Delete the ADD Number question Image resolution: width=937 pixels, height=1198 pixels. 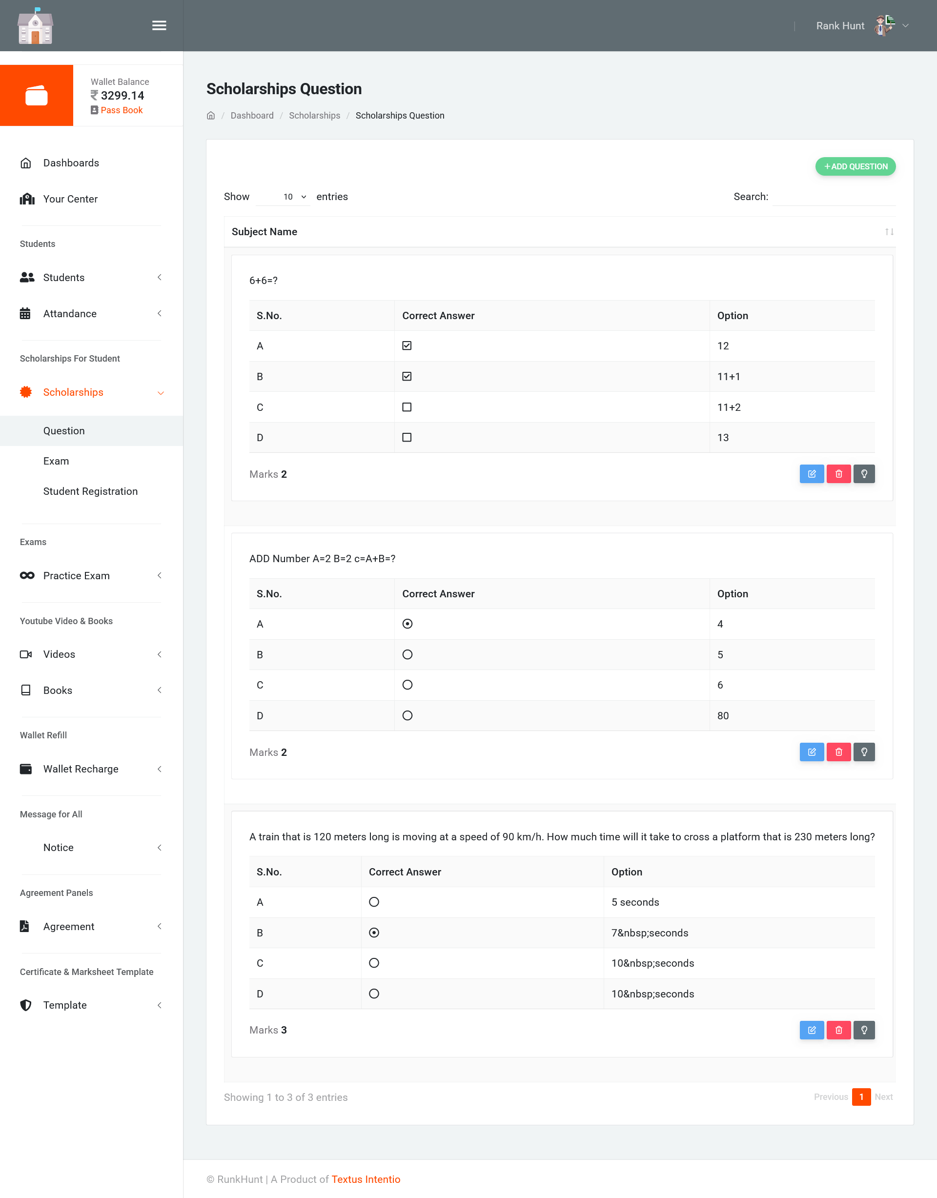coord(838,752)
